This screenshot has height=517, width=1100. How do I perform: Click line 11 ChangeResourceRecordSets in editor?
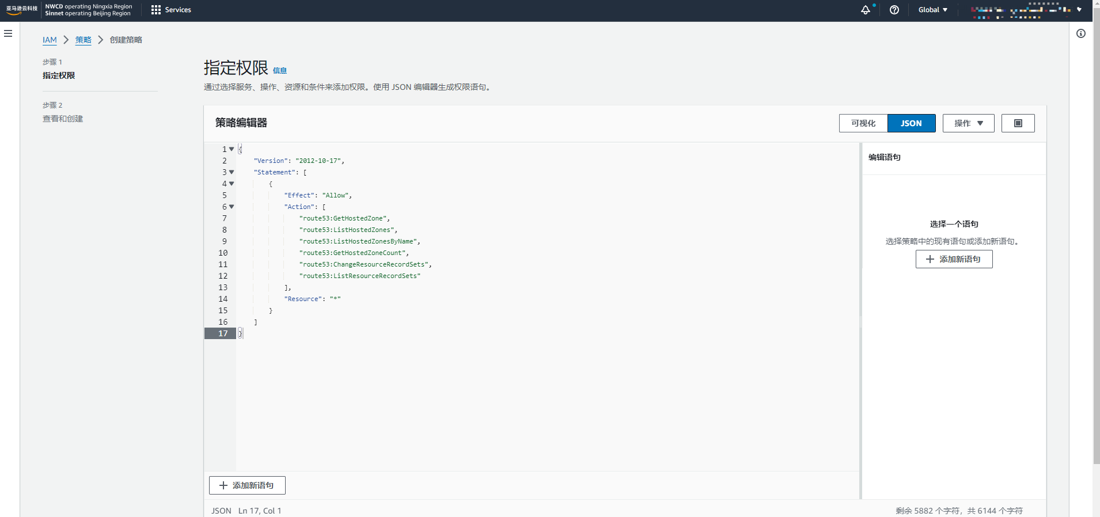365,264
